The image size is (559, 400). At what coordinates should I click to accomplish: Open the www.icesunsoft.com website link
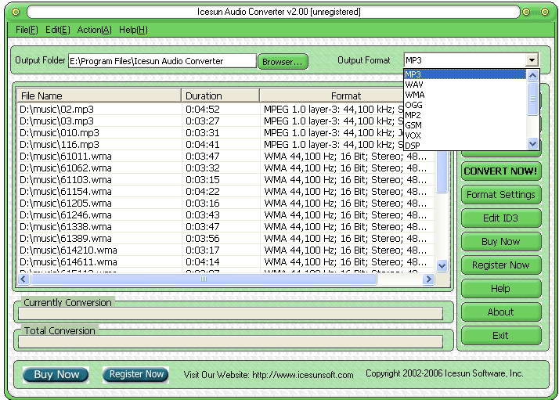(x=303, y=375)
